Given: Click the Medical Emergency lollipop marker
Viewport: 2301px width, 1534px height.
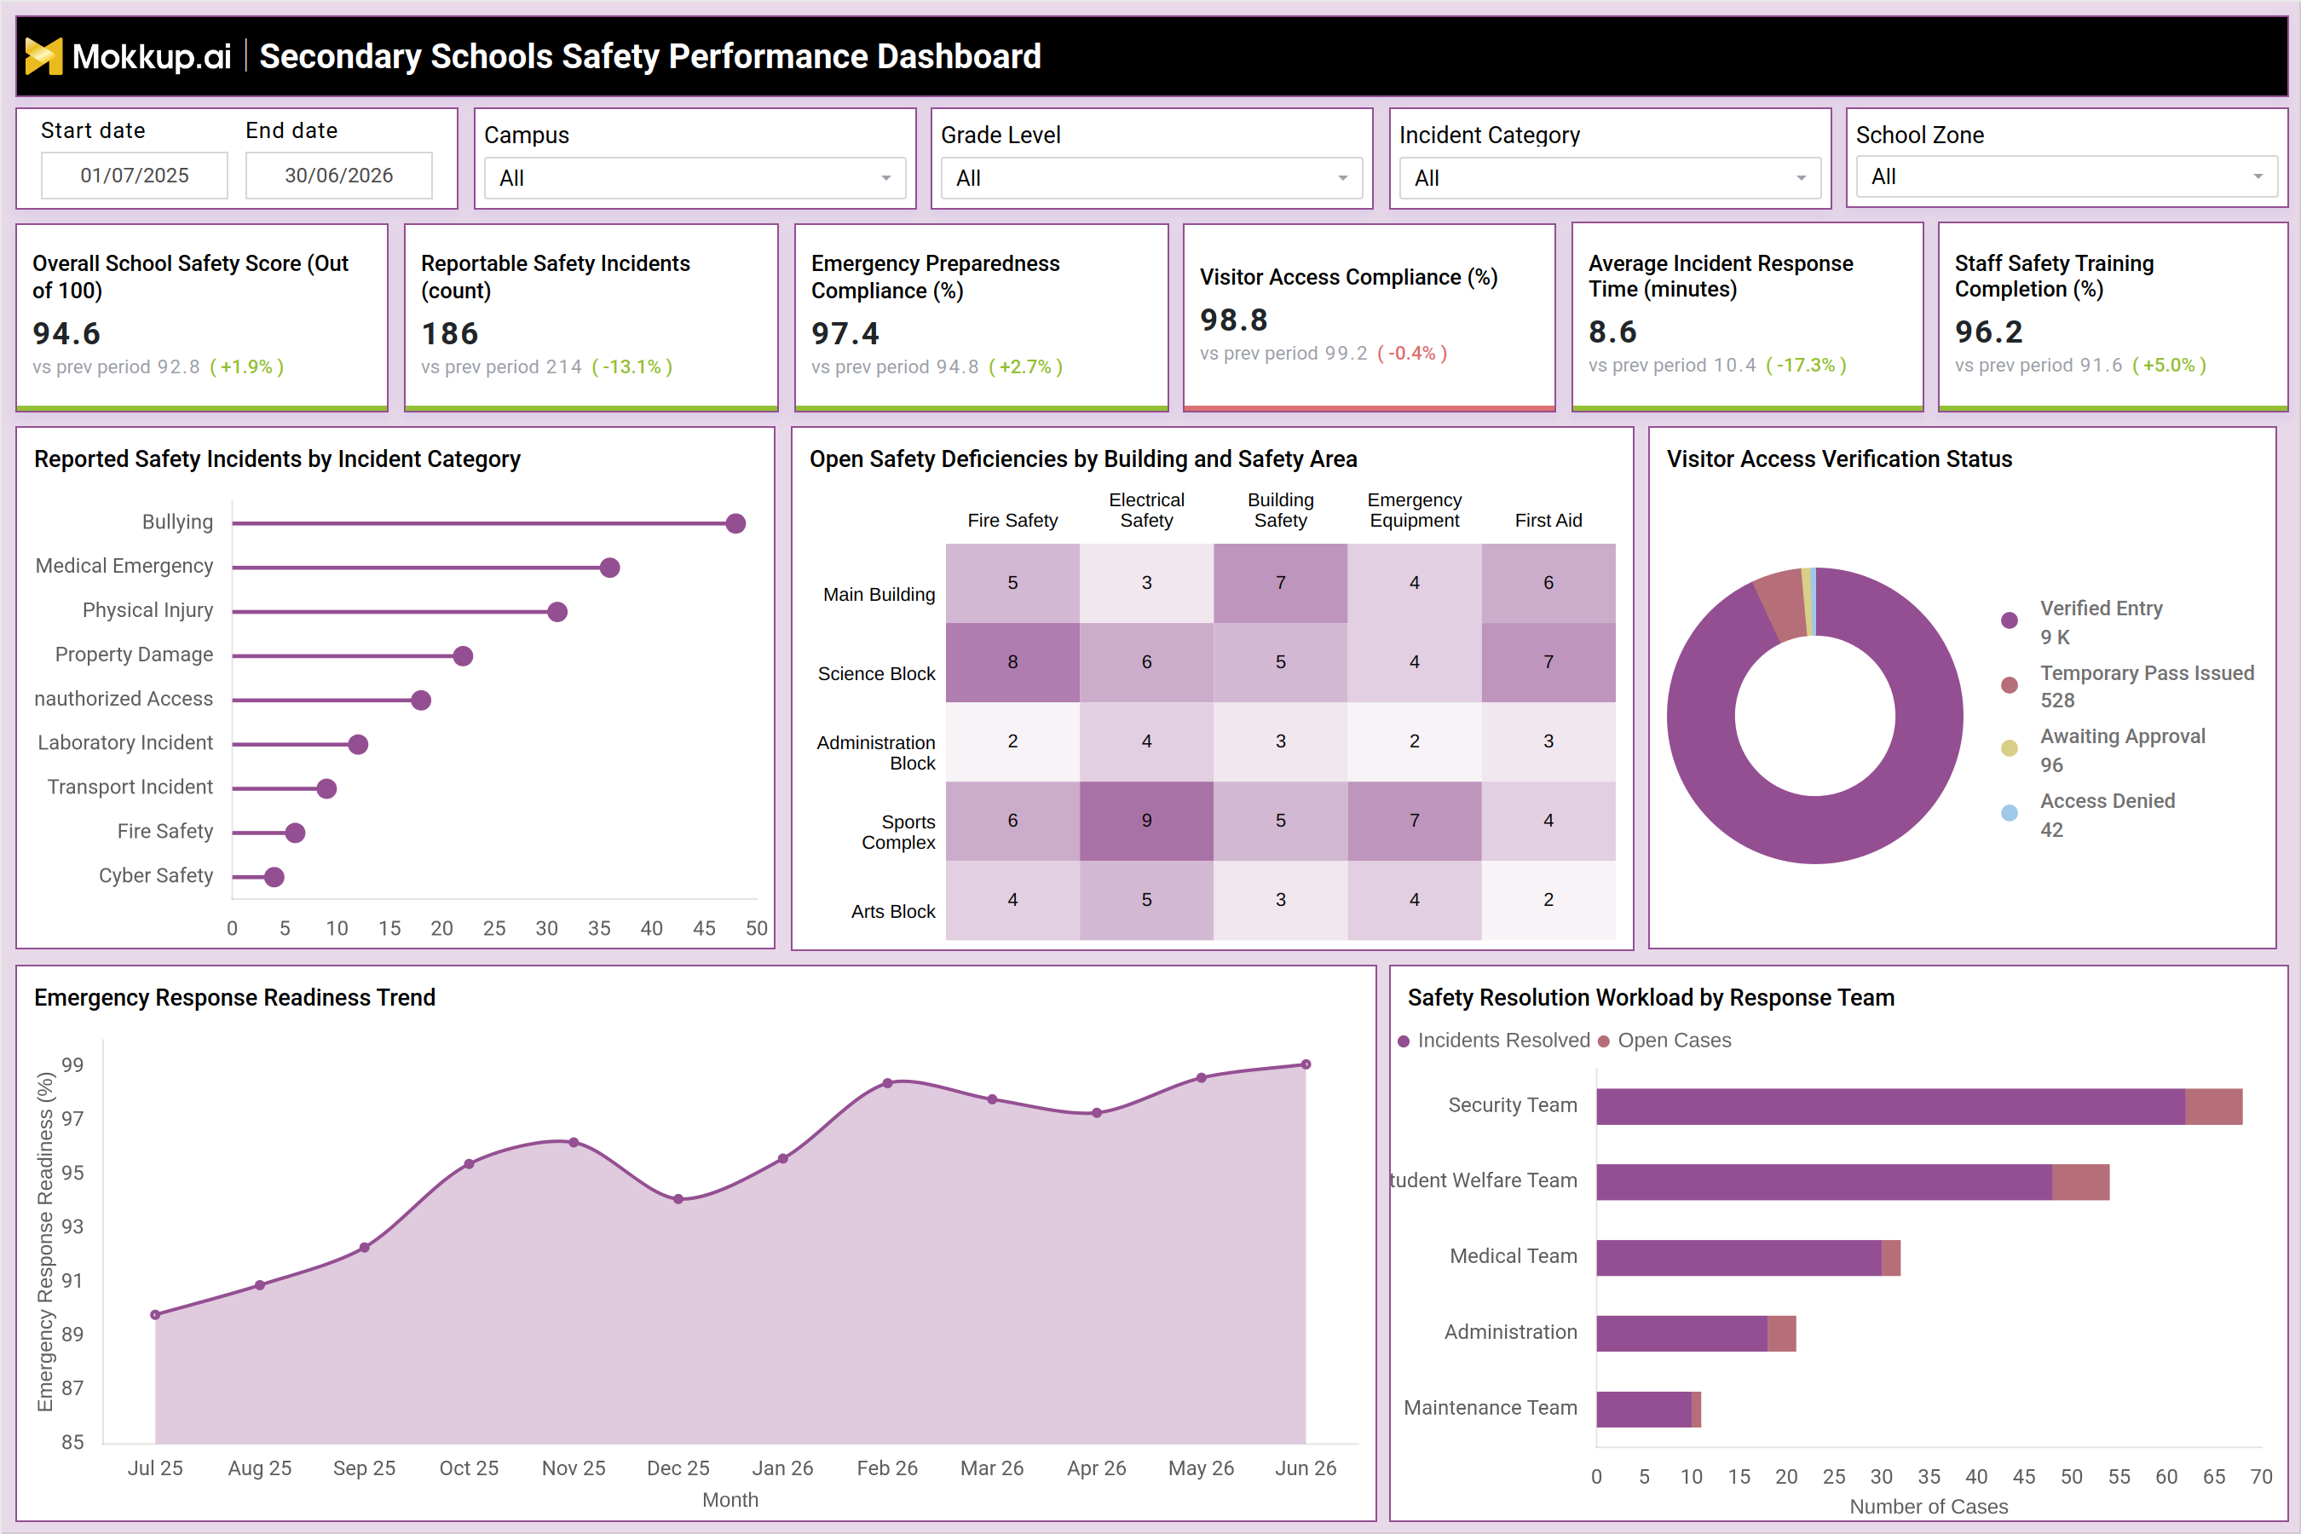Looking at the screenshot, I should click(x=609, y=568).
